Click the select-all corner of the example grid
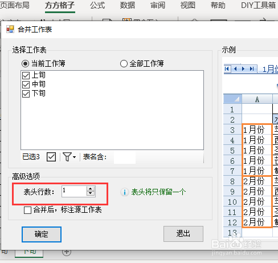 click(x=232, y=99)
